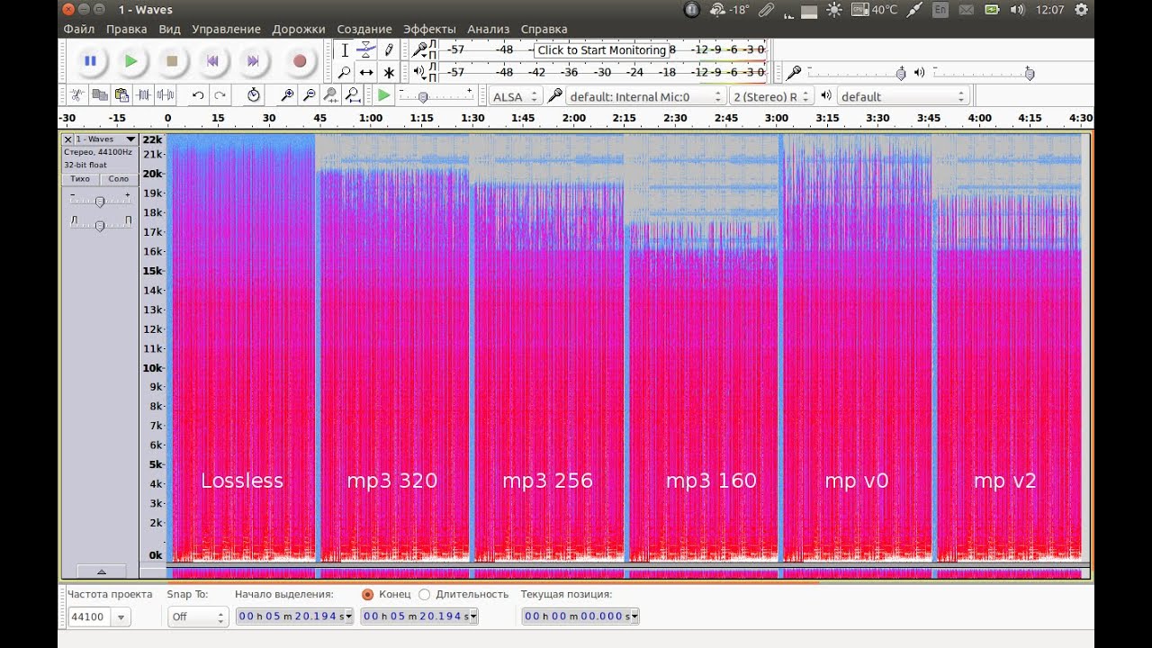Select the Envelope tool
This screenshot has width=1152, height=648.
[x=366, y=50]
